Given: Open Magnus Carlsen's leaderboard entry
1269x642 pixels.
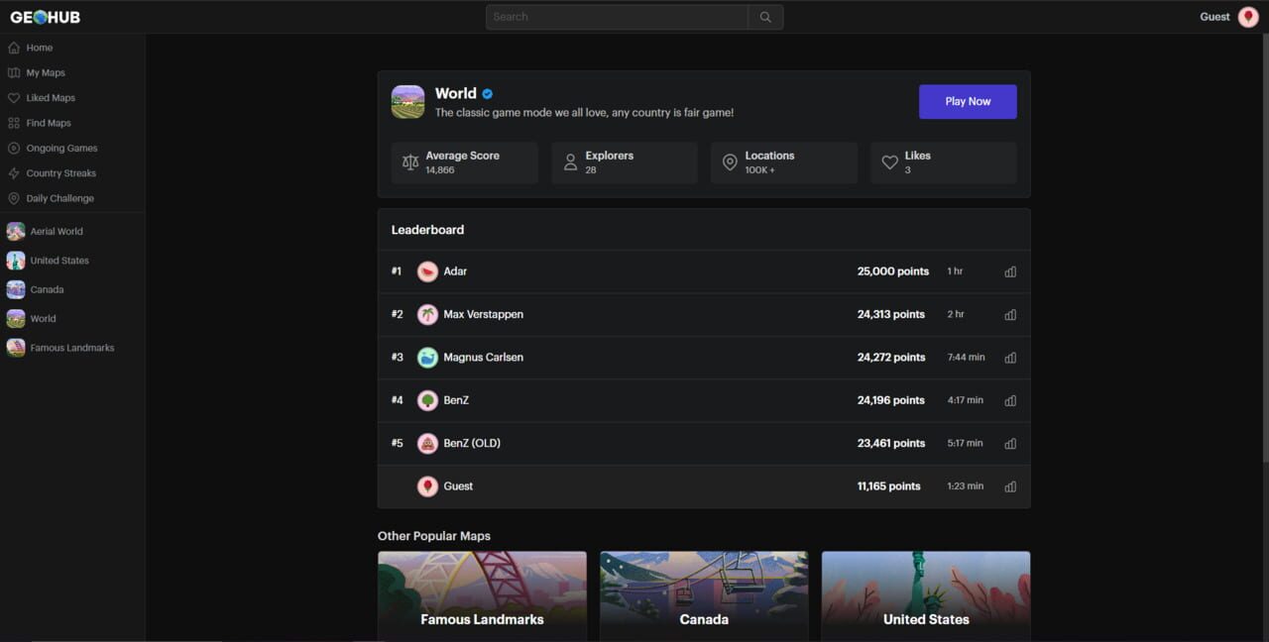Looking at the screenshot, I should click(485, 357).
